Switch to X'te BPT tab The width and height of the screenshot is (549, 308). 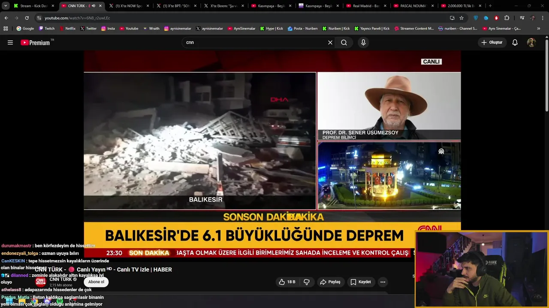[x=176, y=6]
